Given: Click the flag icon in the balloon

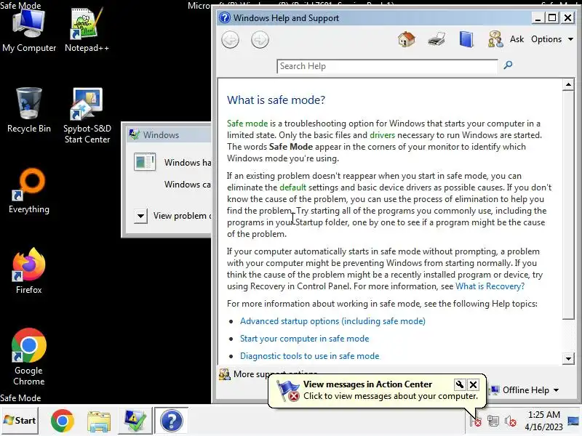Looking at the screenshot, I should pos(288,390).
